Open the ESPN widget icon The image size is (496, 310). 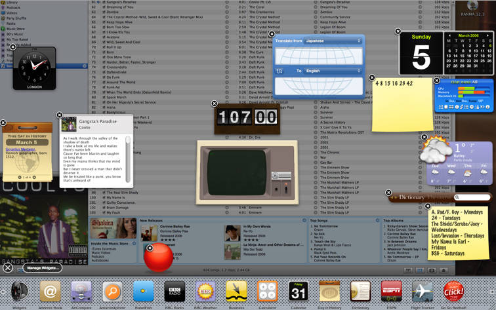click(x=391, y=292)
